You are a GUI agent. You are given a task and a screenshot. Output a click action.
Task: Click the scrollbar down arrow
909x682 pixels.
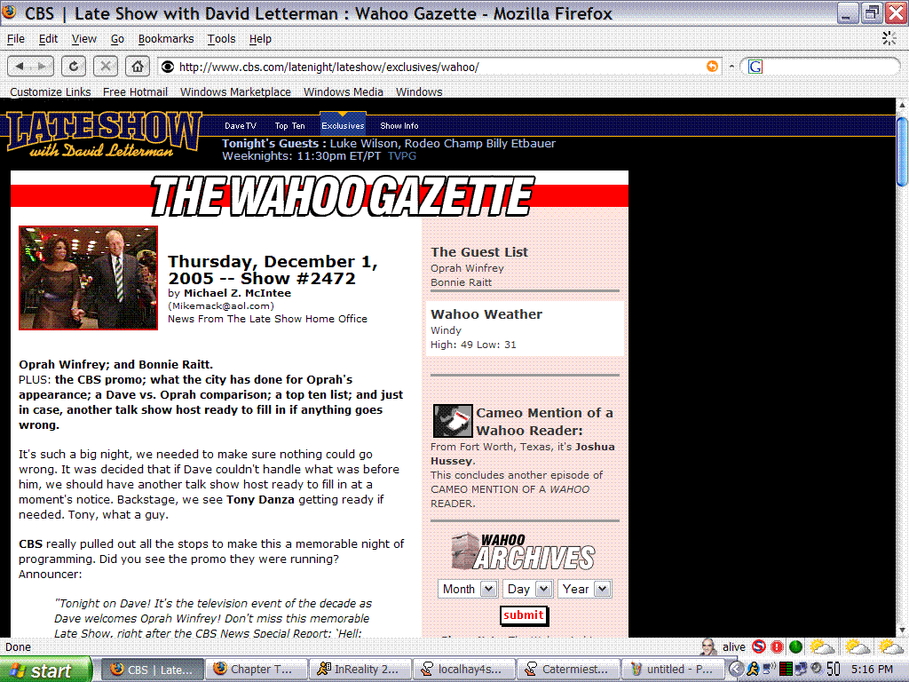pyautogui.click(x=902, y=630)
